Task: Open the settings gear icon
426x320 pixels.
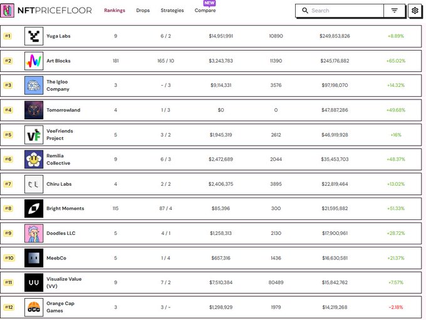Action: pos(415,11)
